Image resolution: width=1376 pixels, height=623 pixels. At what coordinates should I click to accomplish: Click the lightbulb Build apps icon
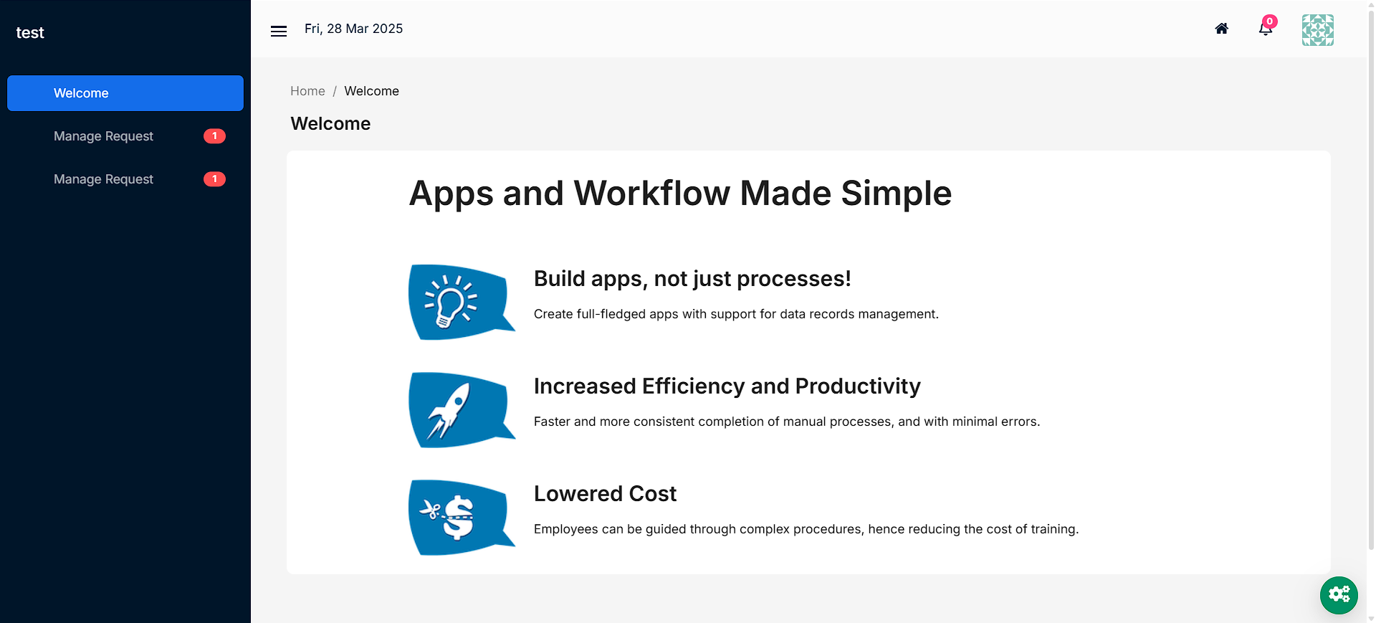(x=462, y=302)
